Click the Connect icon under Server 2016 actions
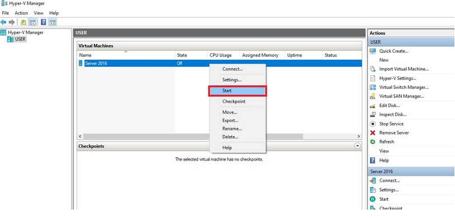The height and width of the screenshot is (218, 455). click(x=373, y=181)
